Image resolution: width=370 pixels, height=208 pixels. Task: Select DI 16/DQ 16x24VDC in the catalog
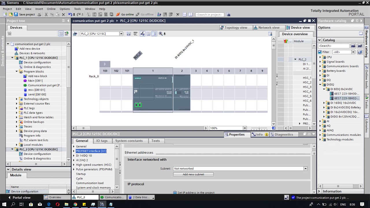343,103
